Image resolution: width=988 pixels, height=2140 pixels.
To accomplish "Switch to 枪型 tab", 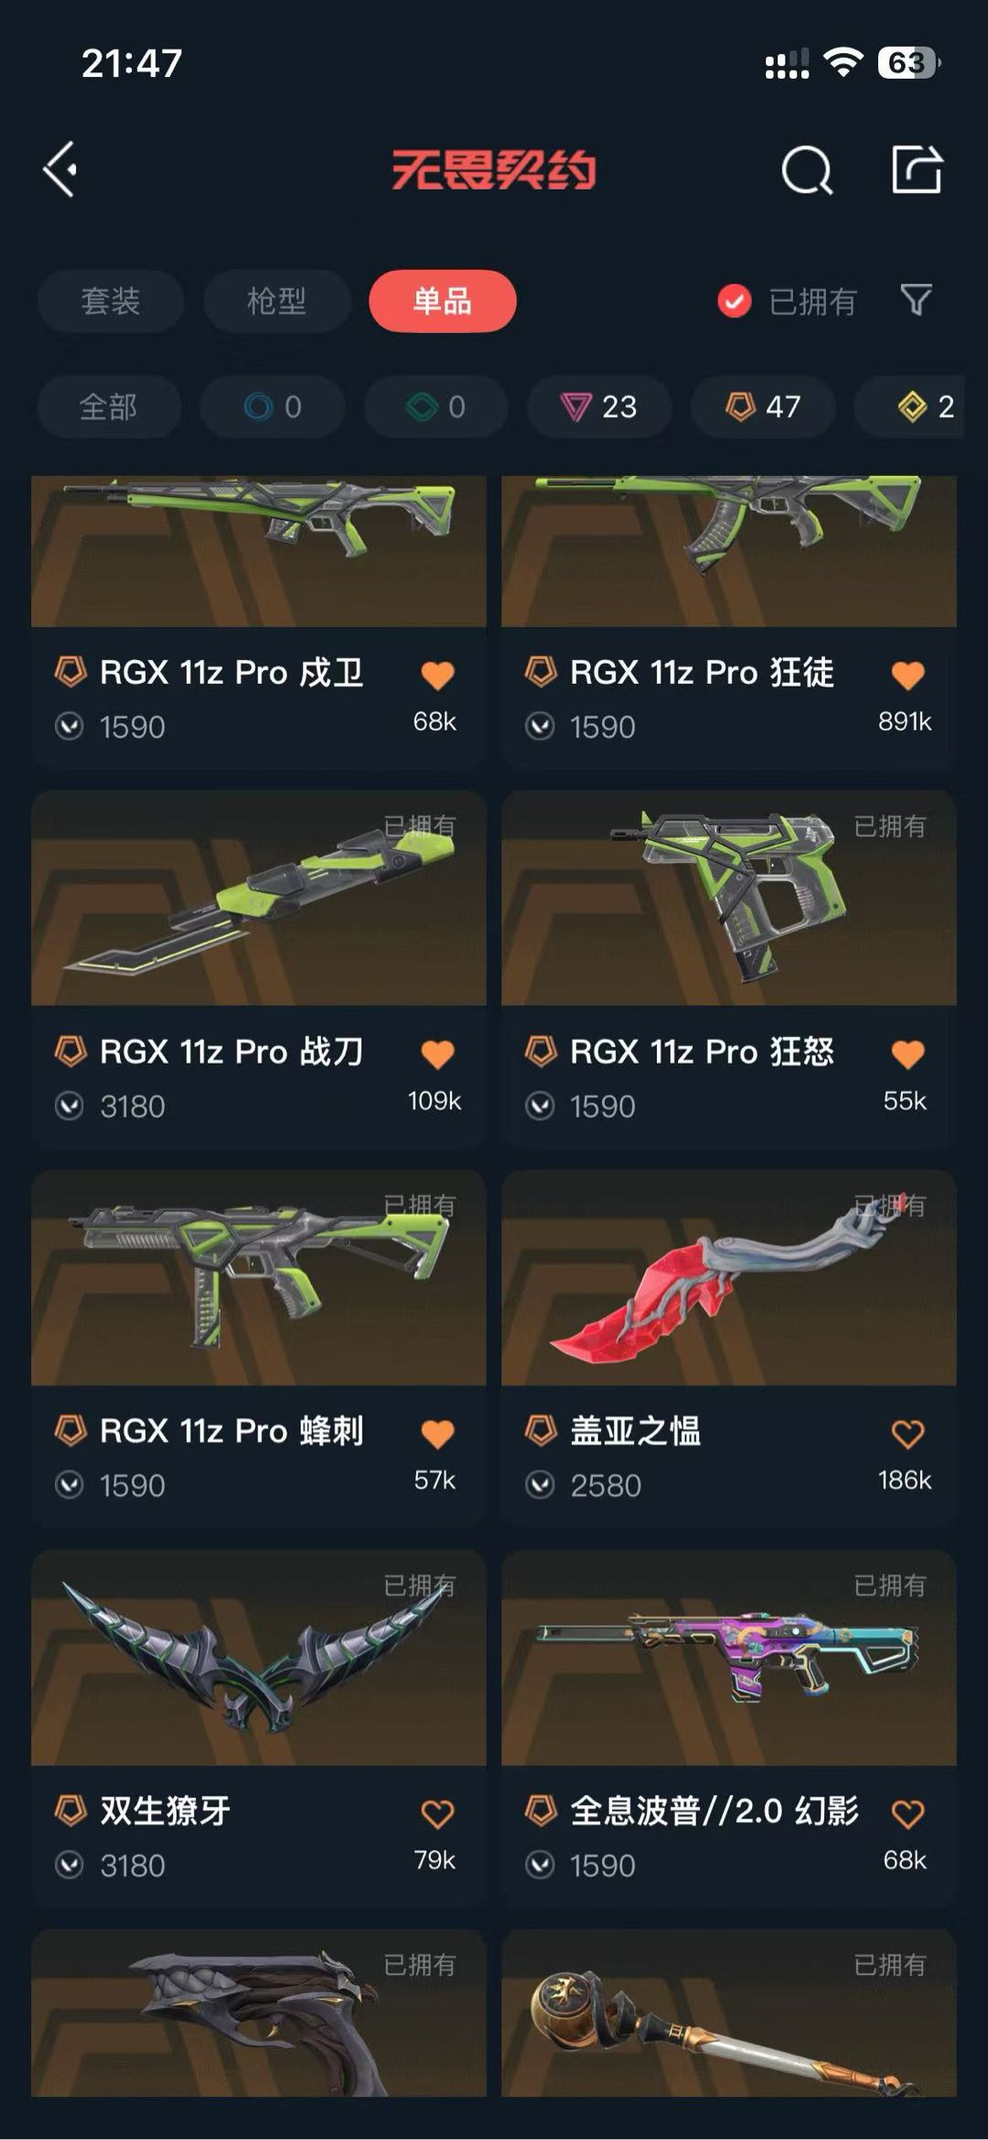I will (x=276, y=301).
